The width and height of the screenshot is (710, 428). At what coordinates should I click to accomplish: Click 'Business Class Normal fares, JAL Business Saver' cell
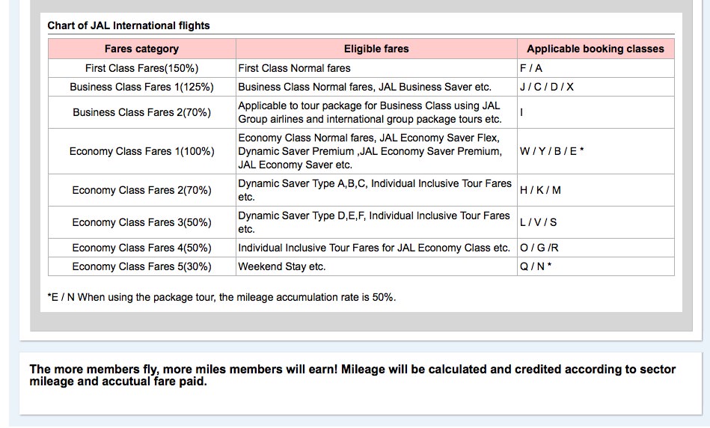(x=376, y=87)
